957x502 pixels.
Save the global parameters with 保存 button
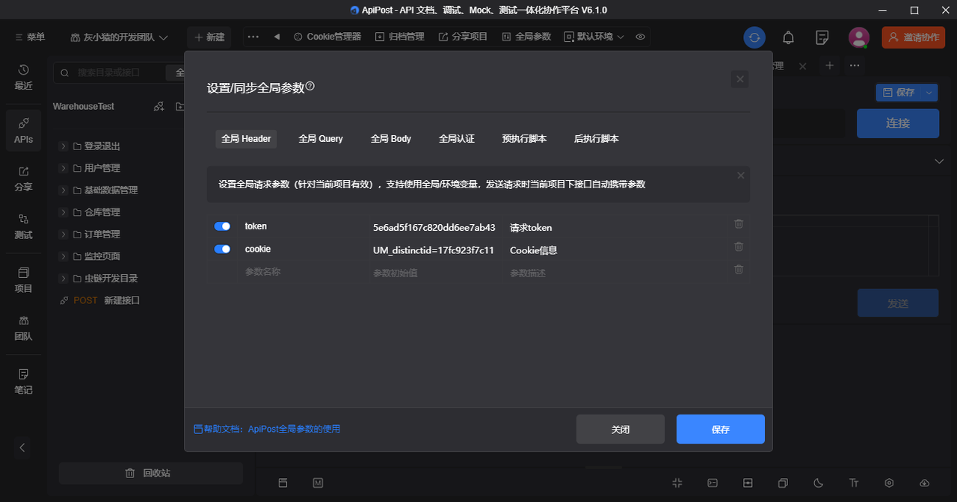pyautogui.click(x=720, y=429)
